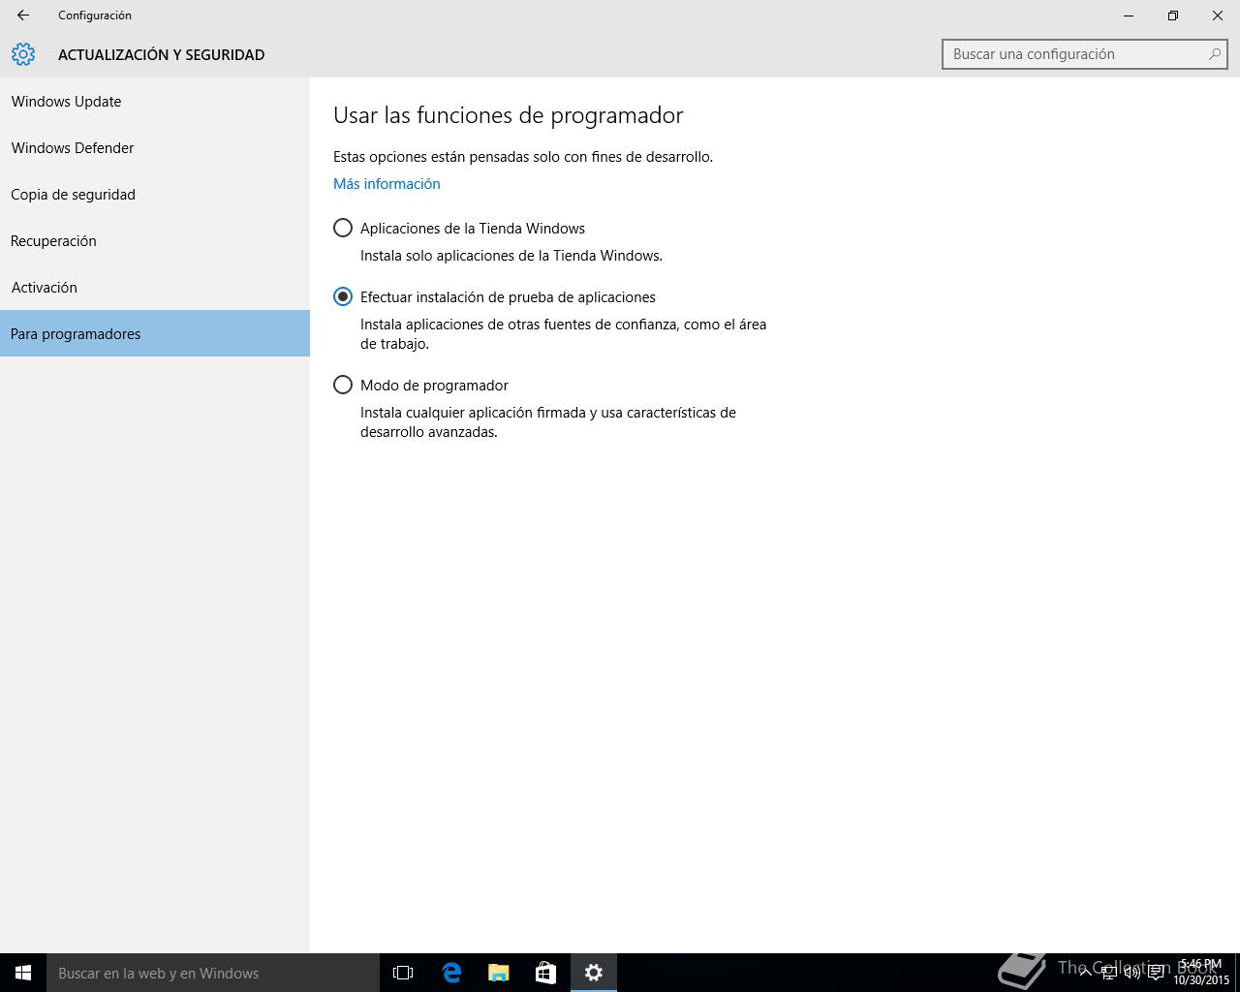Open the Windows Defender section
Screen dimensions: 1240x992
tap(155, 148)
